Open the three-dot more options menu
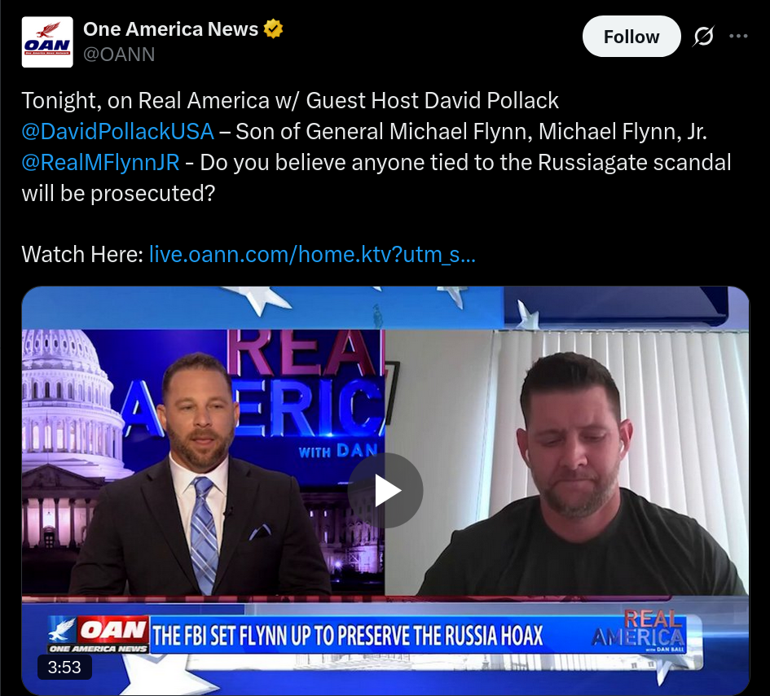The height and width of the screenshot is (696, 770). 738,37
